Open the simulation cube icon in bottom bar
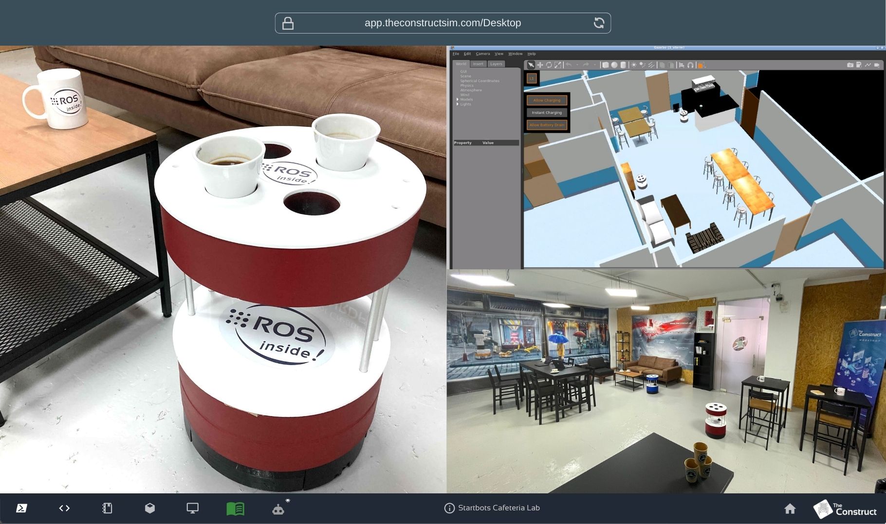The width and height of the screenshot is (886, 524). (x=150, y=508)
